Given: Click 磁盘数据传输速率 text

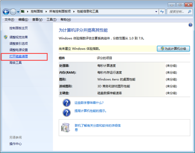Looking at the screenshot, I should 110,93.
